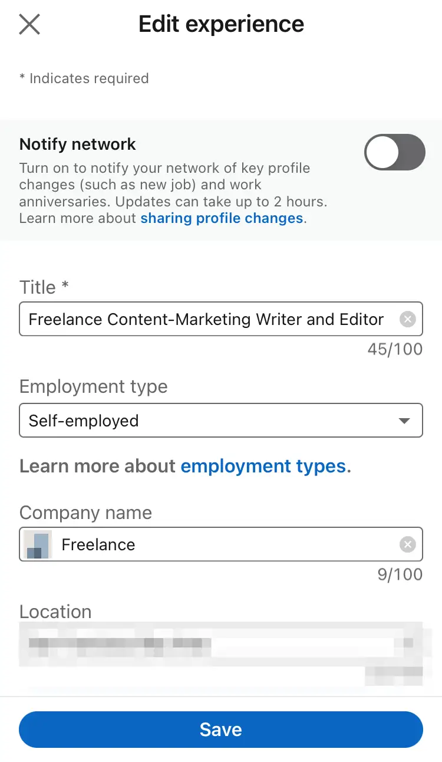Image resolution: width=442 pixels, height=762 pixels.
Task: Click the Notify network label
Action: tap(78, 144)
